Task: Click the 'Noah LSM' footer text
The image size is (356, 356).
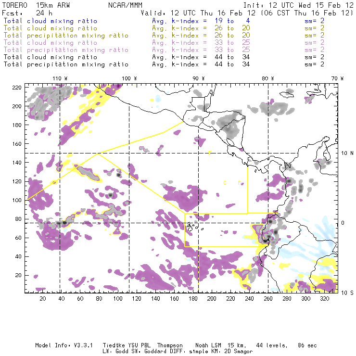Action: (x=208, y=345)
